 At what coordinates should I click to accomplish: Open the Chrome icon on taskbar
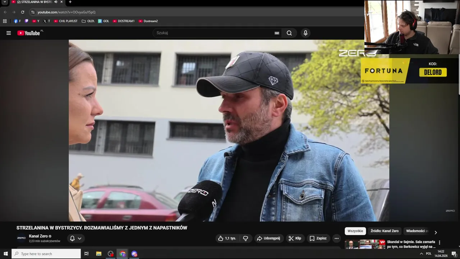[x=123, y=254]
